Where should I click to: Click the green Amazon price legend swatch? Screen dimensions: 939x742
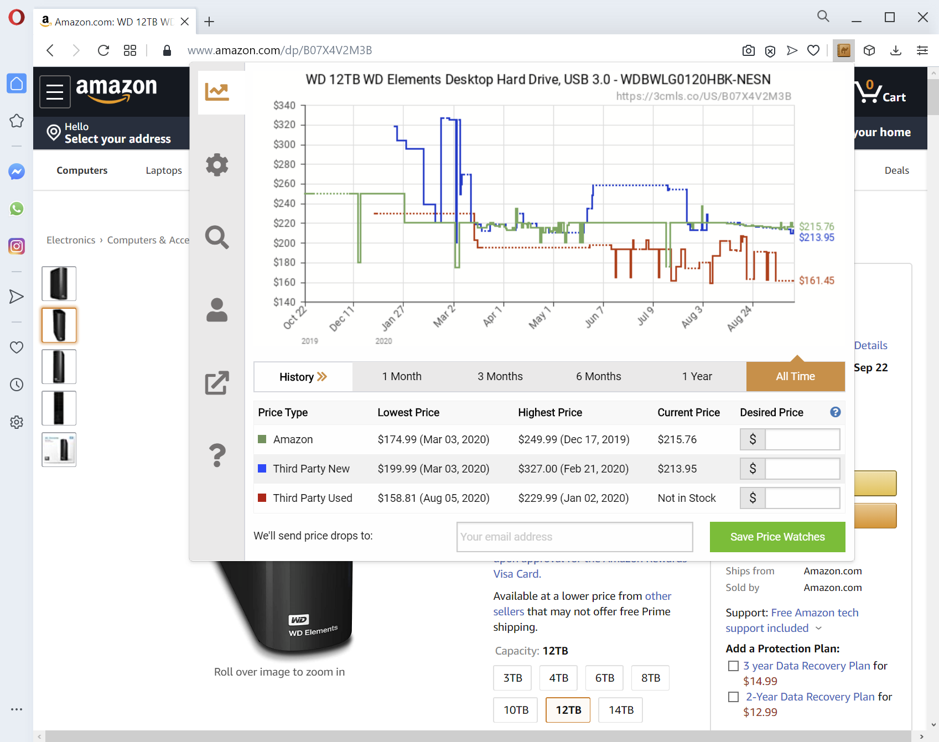pyautogui.click(x=262, y=439)
